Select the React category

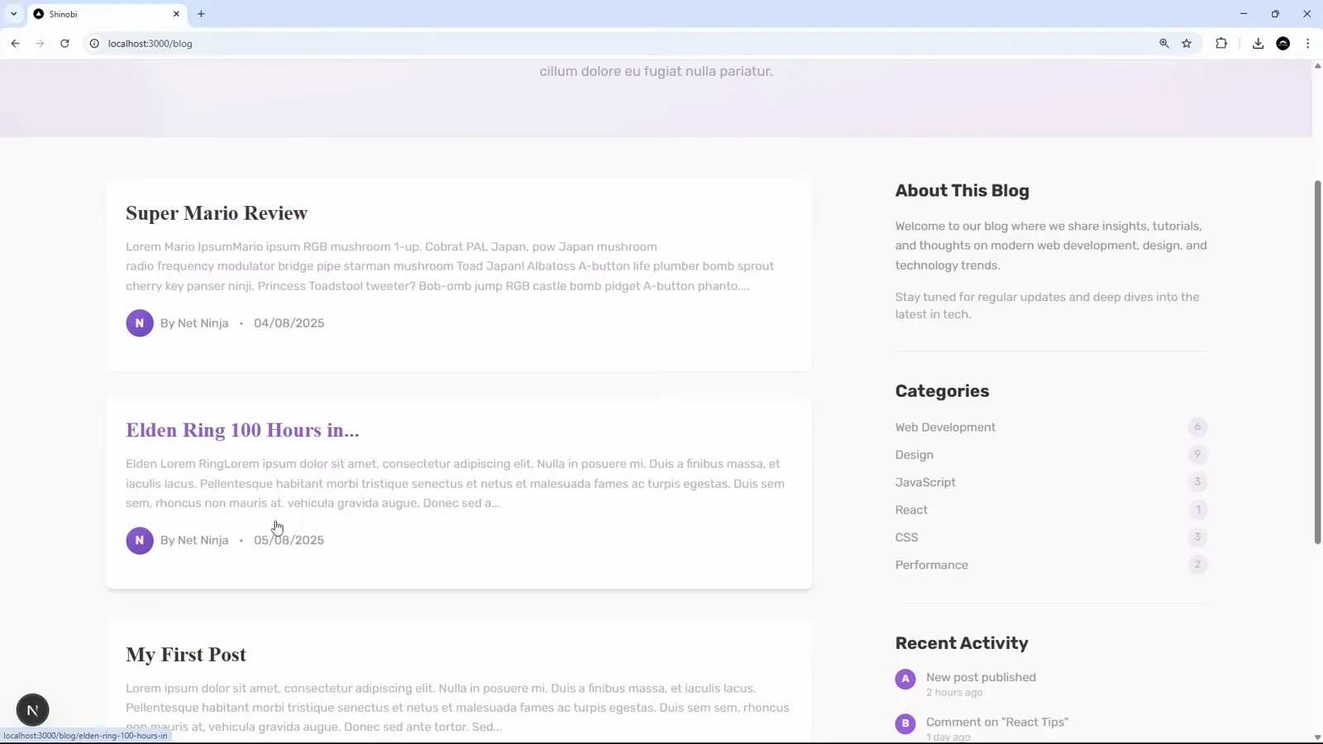(x=911, y=510)
